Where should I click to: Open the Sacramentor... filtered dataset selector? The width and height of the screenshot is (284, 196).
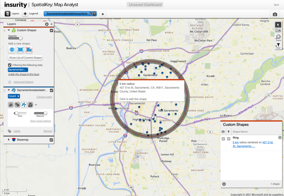click(x=18, y=70)
